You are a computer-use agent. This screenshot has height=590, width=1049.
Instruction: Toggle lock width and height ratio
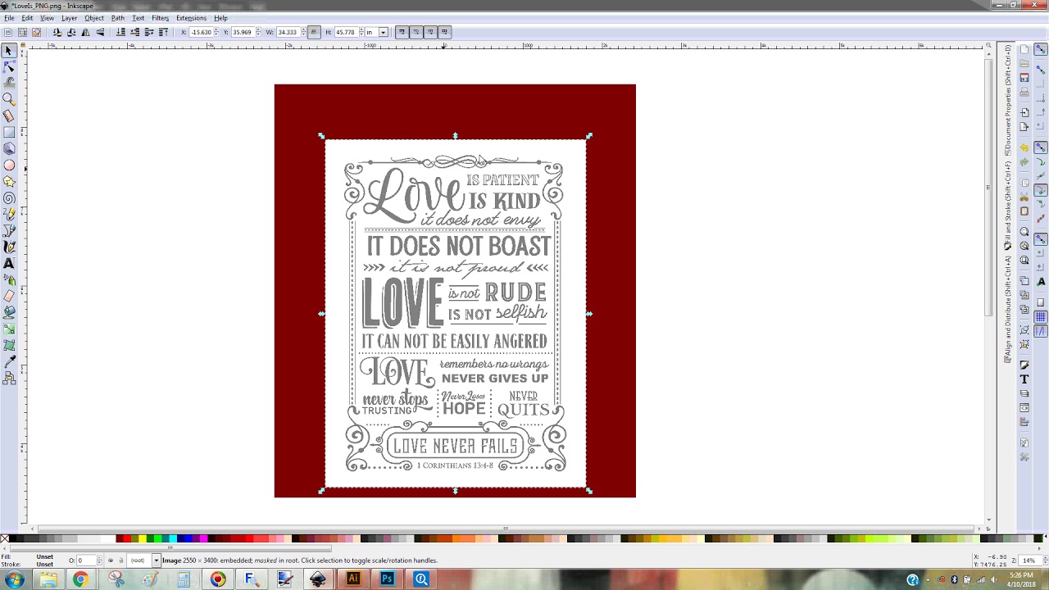(313, 32)
